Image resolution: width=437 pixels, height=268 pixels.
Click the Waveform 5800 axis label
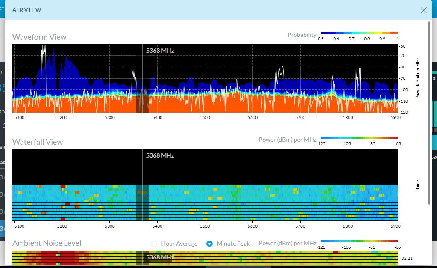pyautogui.click(x=348, y=117)
